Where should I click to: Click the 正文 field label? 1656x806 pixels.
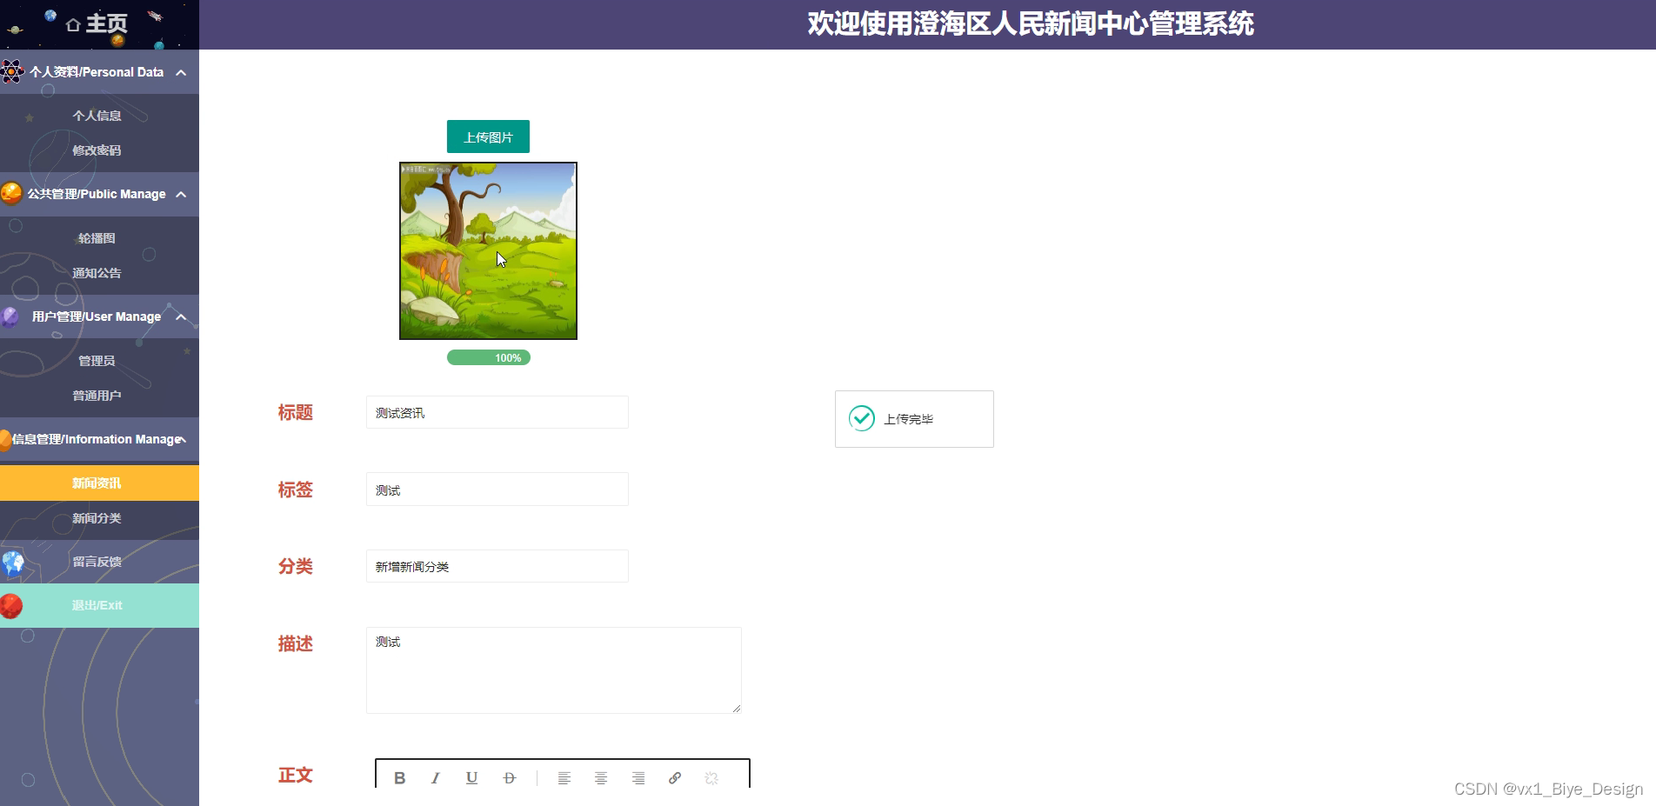[x=295, y=775]
